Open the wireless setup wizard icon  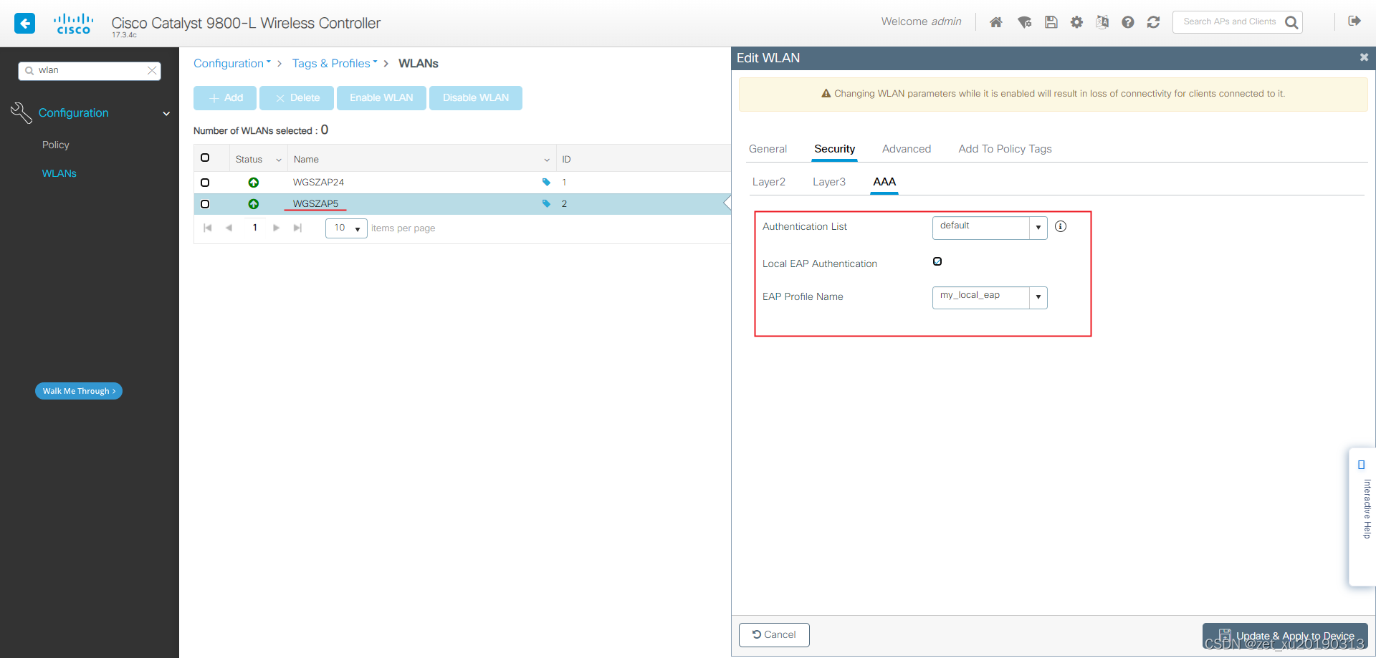1024,22
